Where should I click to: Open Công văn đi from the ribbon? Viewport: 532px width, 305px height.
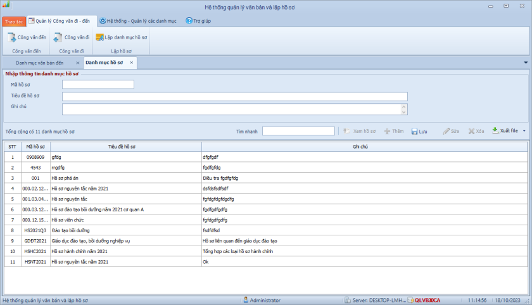pos(71,38)
